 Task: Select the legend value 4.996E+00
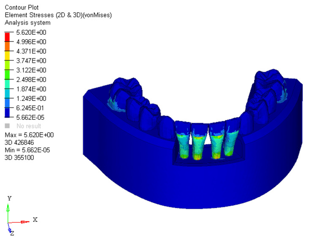[x=31, y=42]
